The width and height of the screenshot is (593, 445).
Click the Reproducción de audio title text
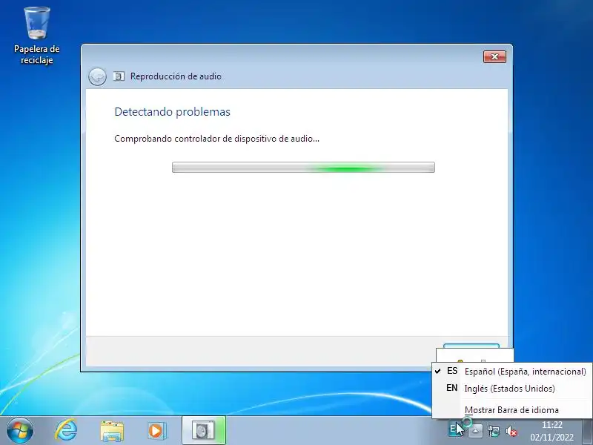pos(176,76)
